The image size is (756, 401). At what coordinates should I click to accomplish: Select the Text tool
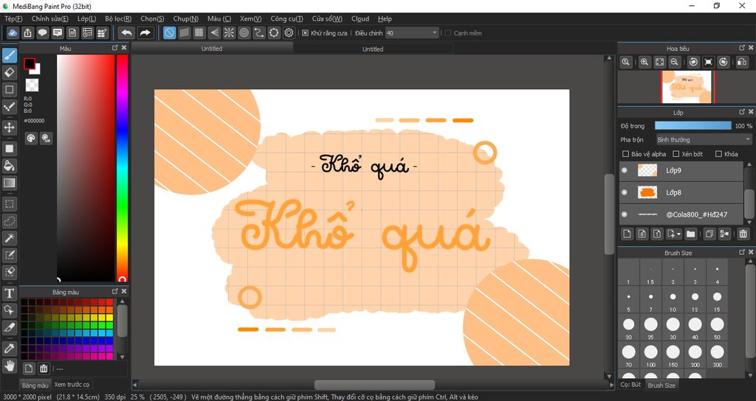pos(9,293)
